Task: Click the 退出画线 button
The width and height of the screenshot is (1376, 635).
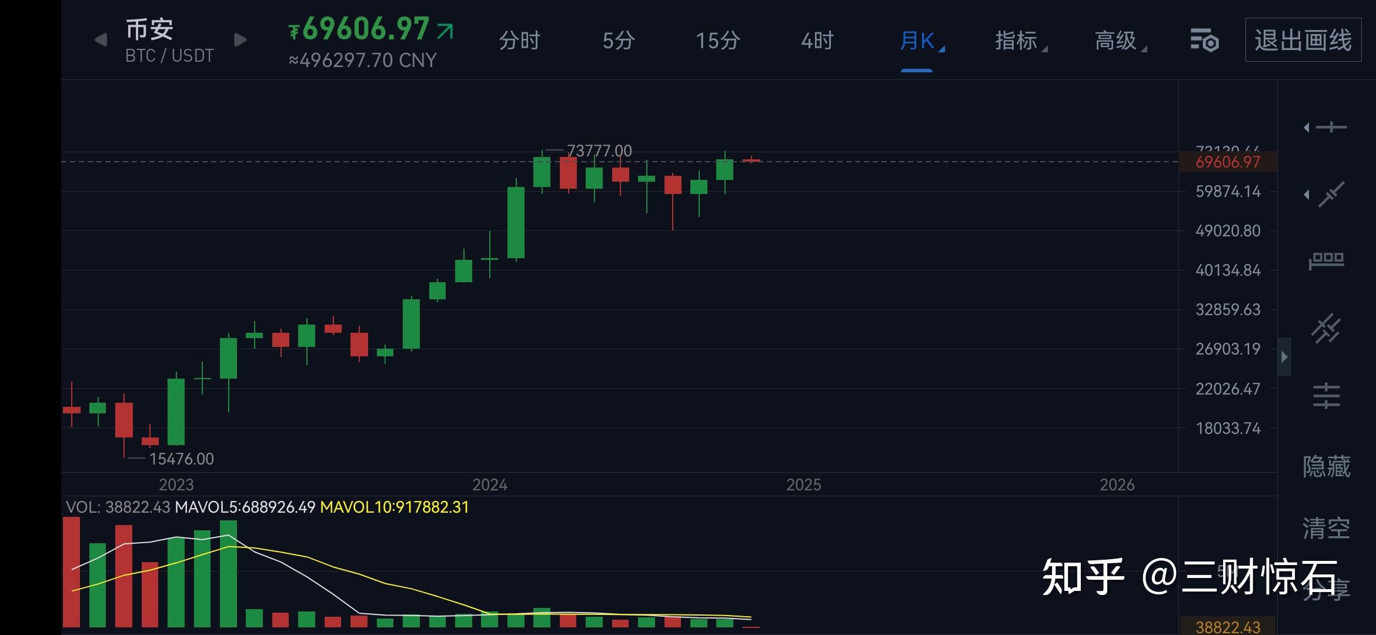Action: point(1303,40)
